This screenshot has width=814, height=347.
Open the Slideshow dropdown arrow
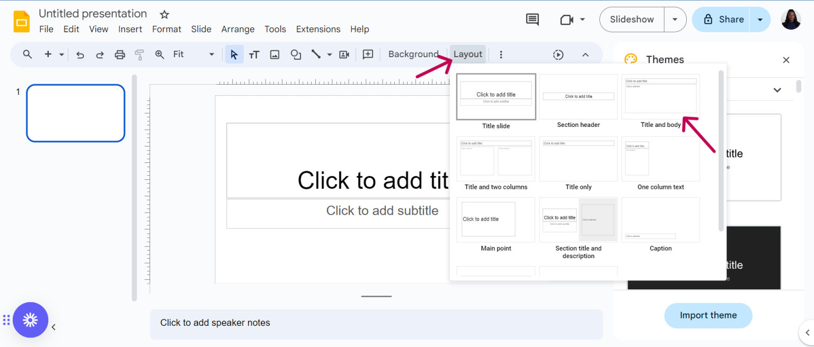(x=675, y=19)
